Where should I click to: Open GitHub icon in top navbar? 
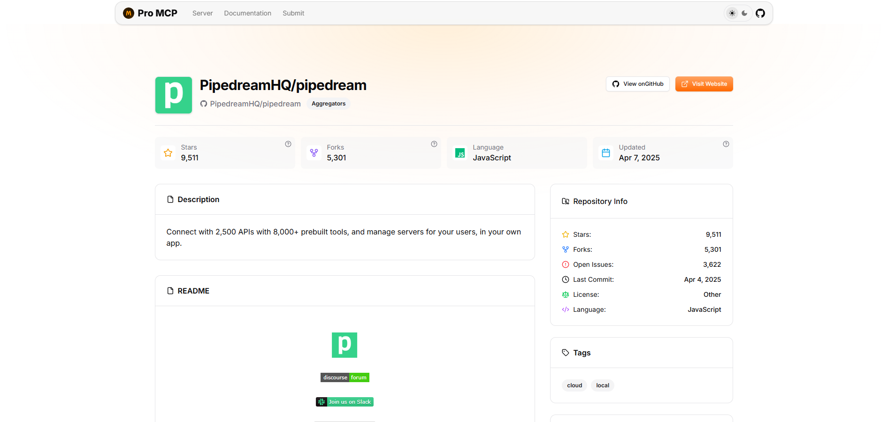(x=760, y=13)
